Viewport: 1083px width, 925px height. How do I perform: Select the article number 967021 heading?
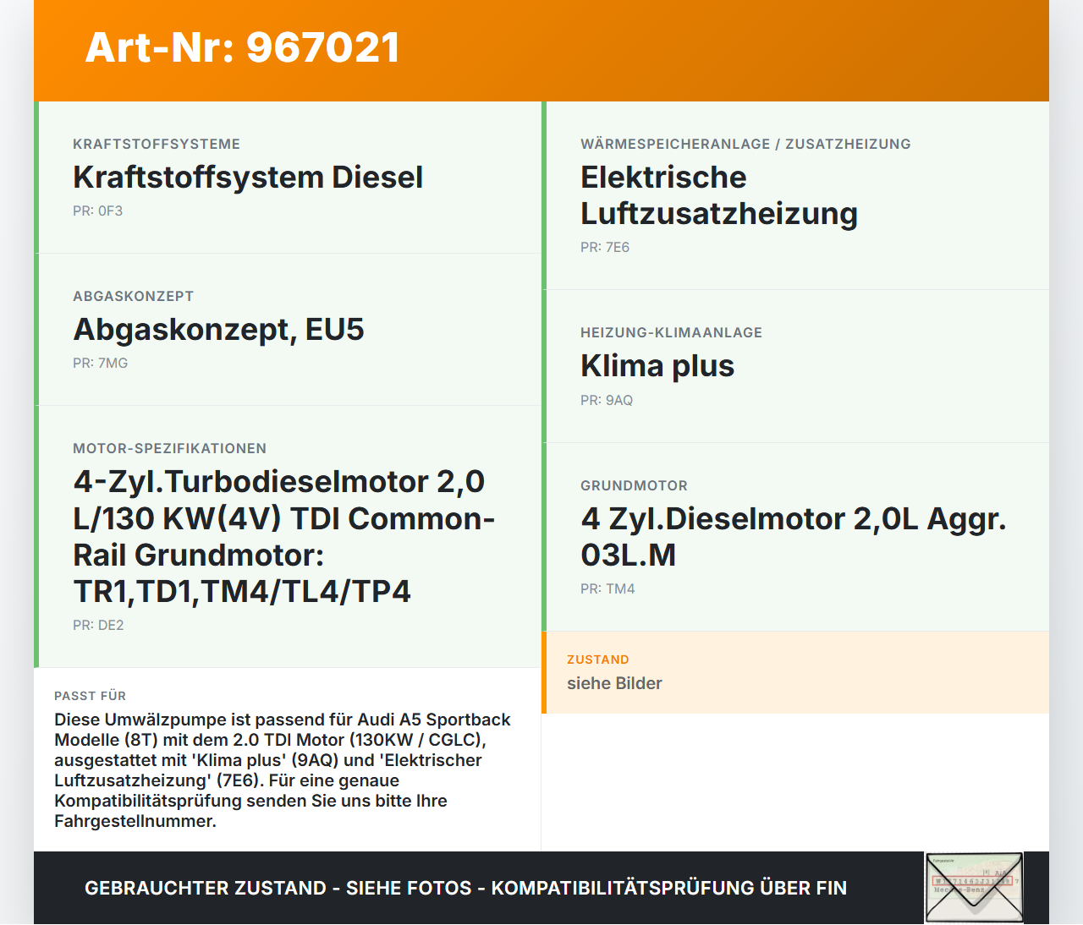[x=242, y=48]
